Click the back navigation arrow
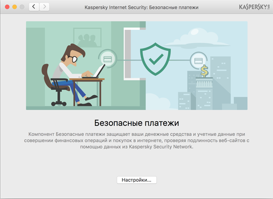 pyautogui.click(x=34, y=7)
